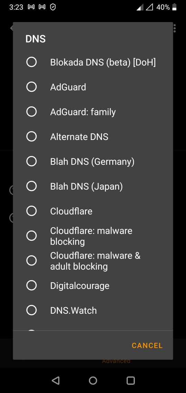Select Blokada DNS (beta) [DoH] radio button
The image size is (186, 393).
pos(32,62)
